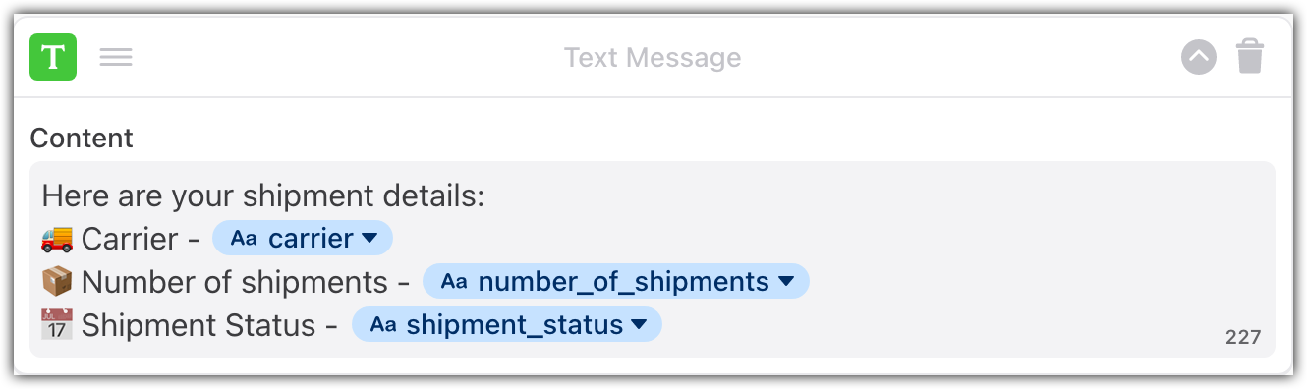Screen dimensions: 1307x389
Task: Click the calendar emoji before Shipment Status
Action: point(57,325)
